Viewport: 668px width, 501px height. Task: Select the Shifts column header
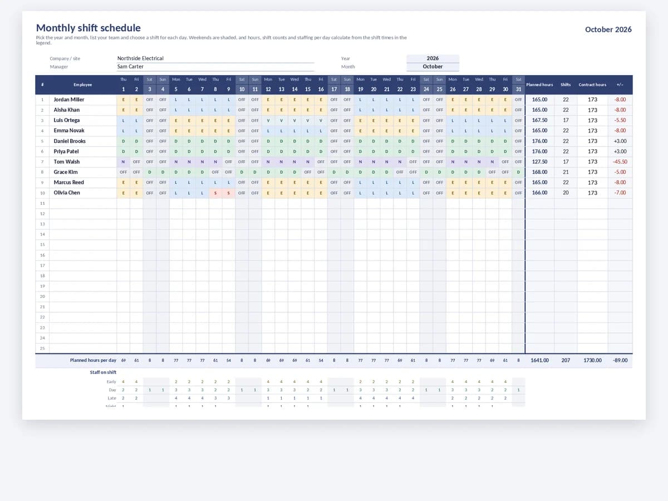[x=566, y=85]
